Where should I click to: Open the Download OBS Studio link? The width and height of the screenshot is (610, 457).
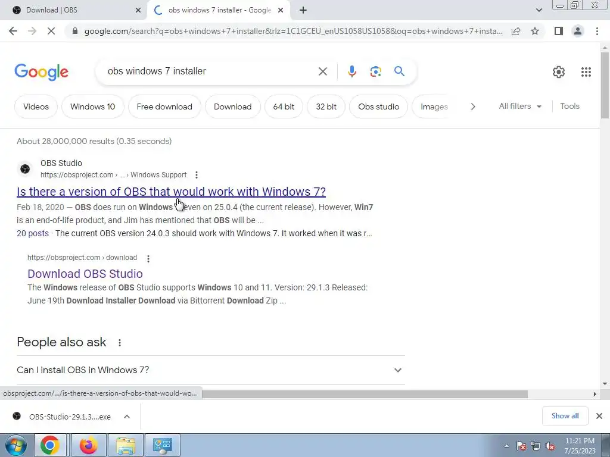[85, 274]
